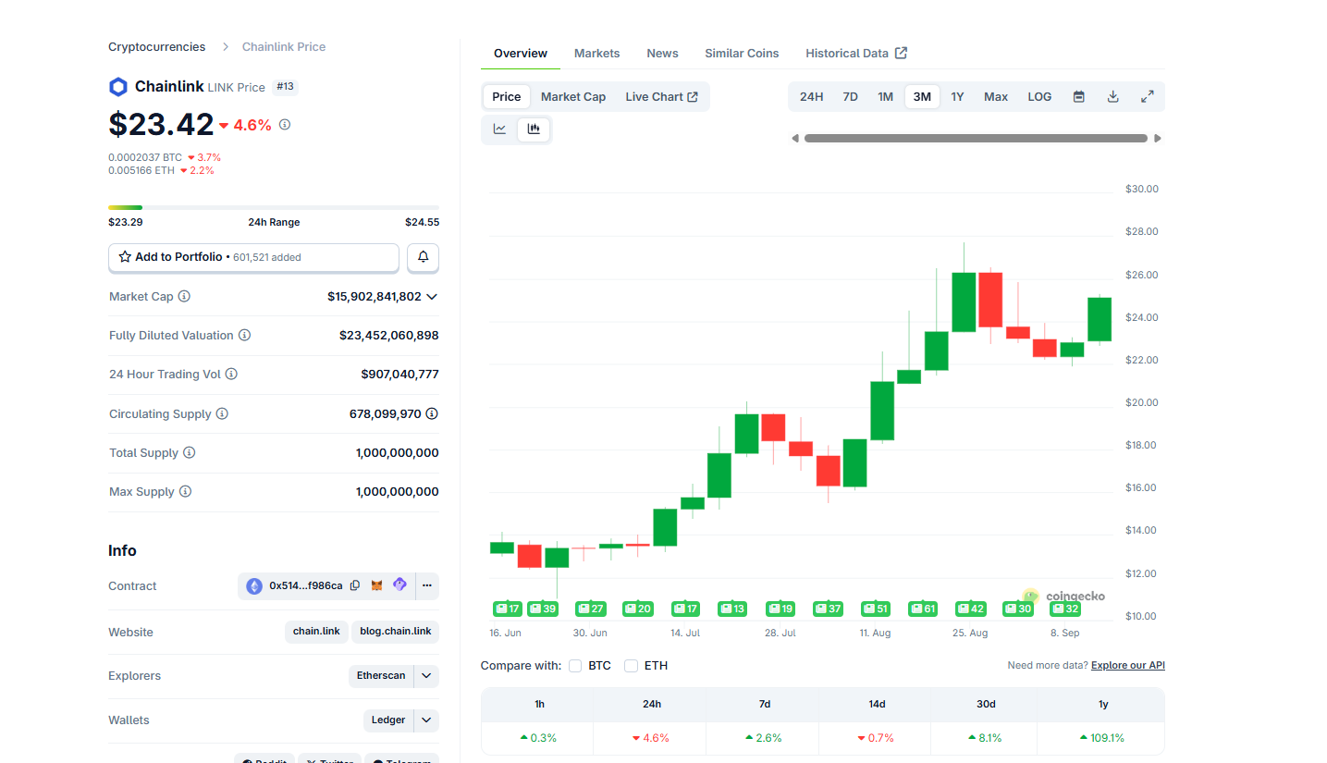Click the price alert bell icon

pyautogui.click(x=423, y=257)
